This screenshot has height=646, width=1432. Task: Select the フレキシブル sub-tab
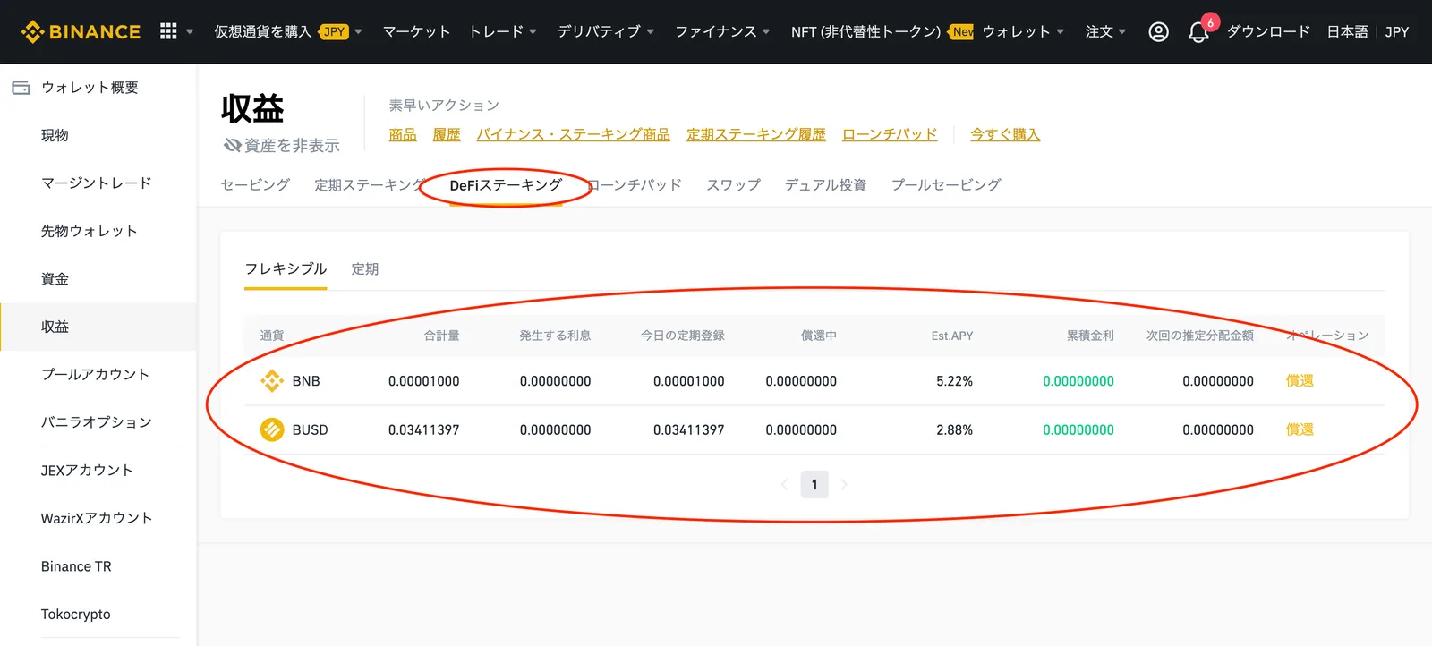click(x=286, y=268)
